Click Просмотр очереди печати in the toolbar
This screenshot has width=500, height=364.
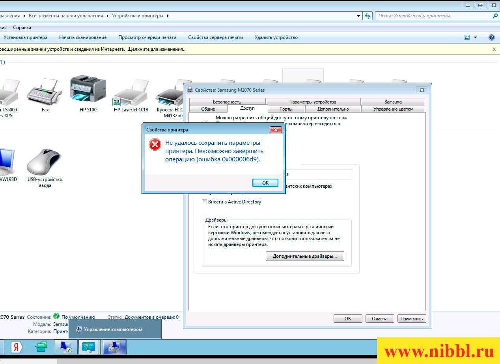point(147,37)
